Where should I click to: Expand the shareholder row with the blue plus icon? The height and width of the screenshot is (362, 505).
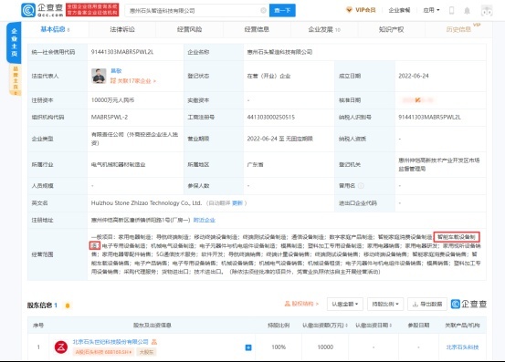(x=248, y=347)
